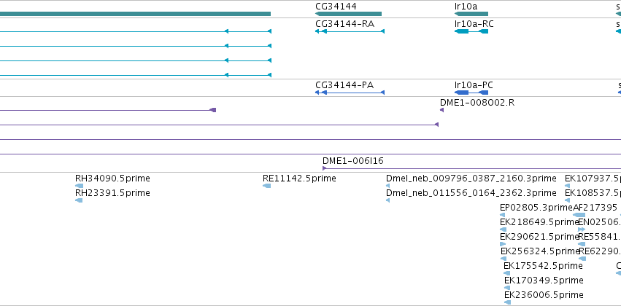The width and height of the screenshot is (621, 306).
Task: Select the DME1-006I16 purple feature line
Action: [x=471, y=168]
